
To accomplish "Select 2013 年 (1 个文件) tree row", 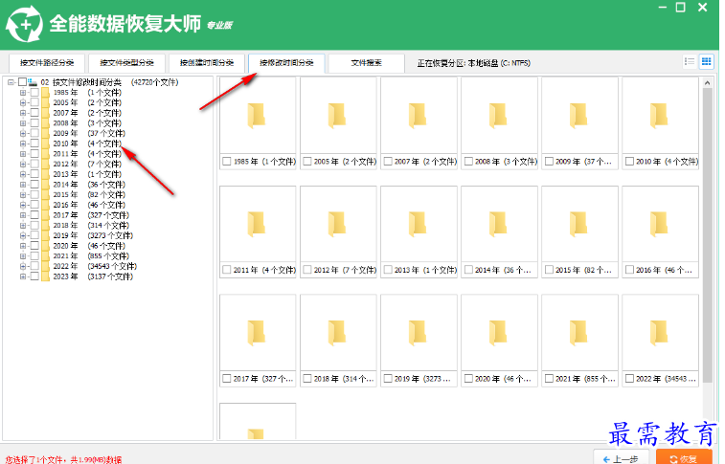I will click(x=87, y=174).
